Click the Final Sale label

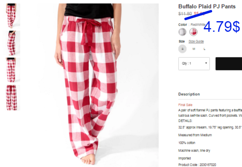pyautogui.click(x=185, y=105)
